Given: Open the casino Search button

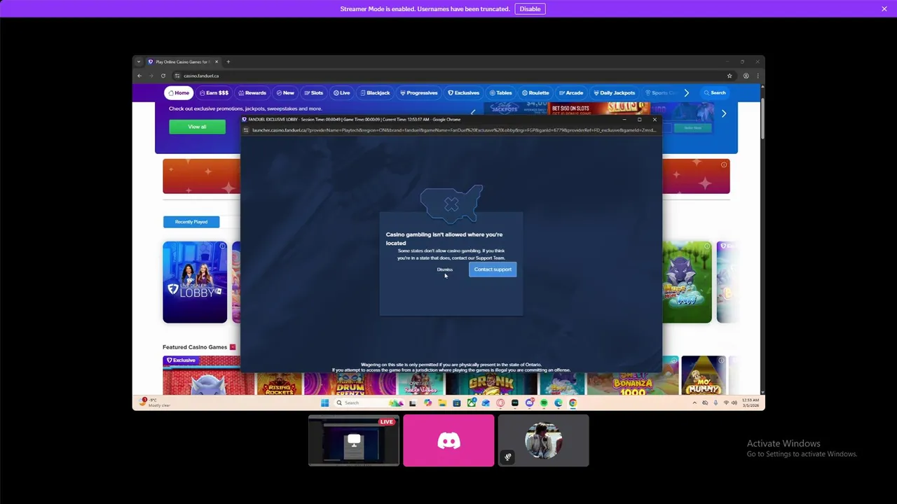Looking at the screenshot, I should pyautogui.click(x=715, y=92).
